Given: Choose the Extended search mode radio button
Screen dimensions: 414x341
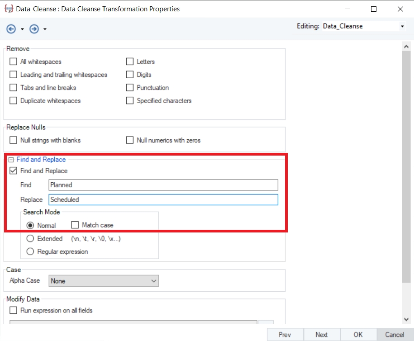Looking at the screenshot, I should [x=30, y=238].
